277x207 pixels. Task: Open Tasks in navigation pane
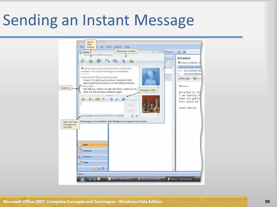93,162
